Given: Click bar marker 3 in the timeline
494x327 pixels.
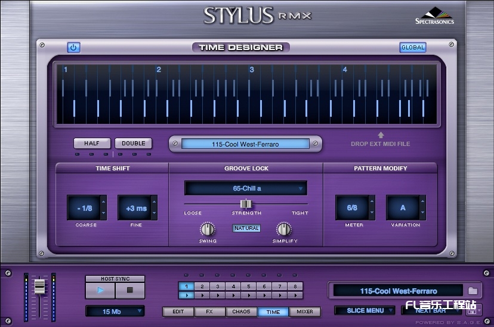Looking at the screenshot, I should (x=252, y=70).
